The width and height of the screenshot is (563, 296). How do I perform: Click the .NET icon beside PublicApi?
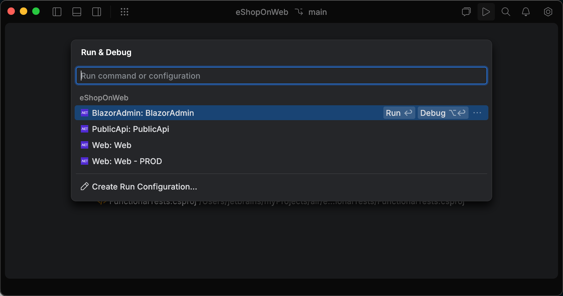[x=84, y=129]
